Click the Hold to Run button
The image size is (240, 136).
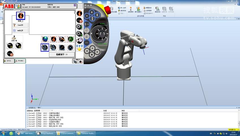click(102, 44)
